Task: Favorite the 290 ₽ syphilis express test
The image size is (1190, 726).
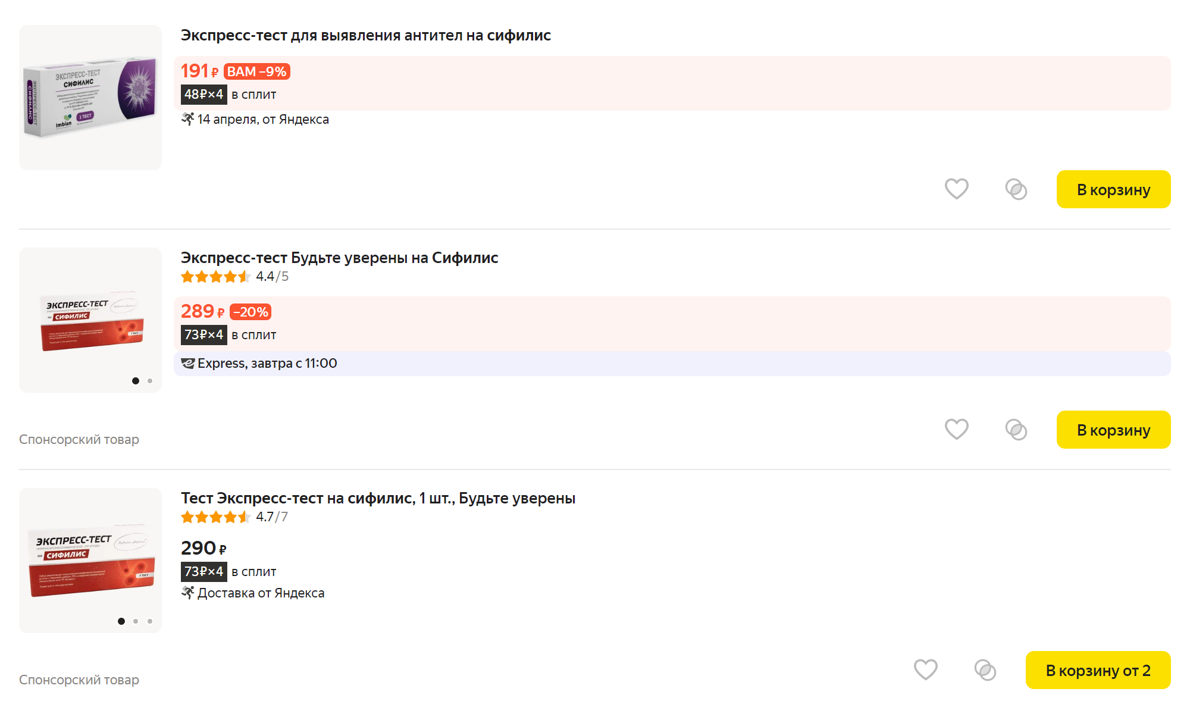Action: [926, 670]
